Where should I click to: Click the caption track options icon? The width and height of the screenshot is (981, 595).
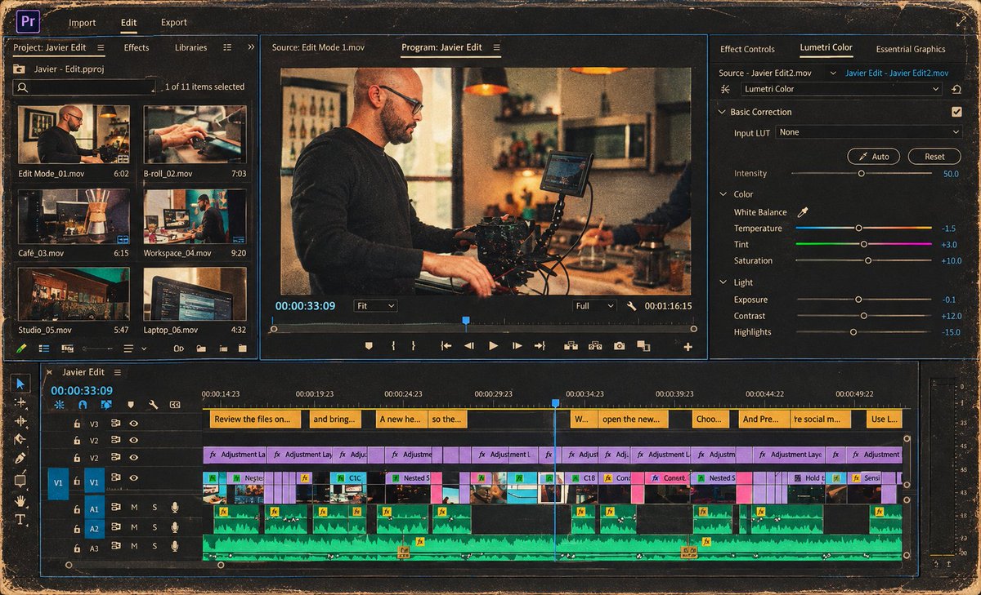point(175,405)
